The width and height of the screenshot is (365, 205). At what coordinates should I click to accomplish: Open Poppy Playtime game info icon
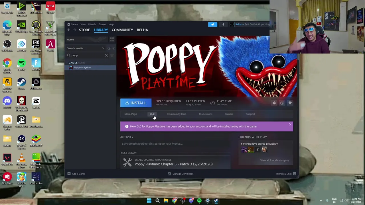(282, 103)
